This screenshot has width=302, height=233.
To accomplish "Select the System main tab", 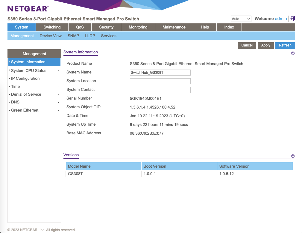I will click(x=22, y=27).
